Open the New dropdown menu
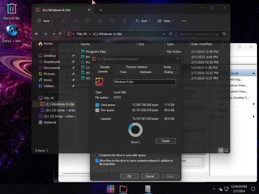 (45, 21)
